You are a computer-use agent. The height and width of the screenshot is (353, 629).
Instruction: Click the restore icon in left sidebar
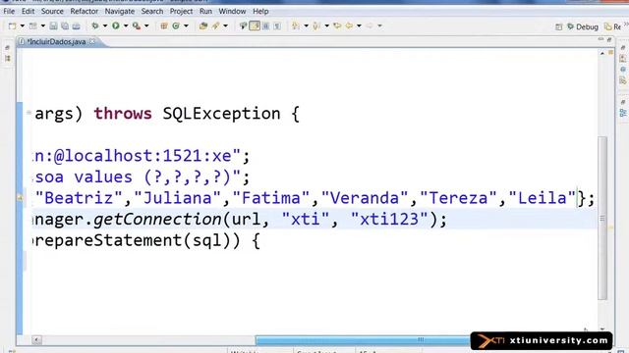tap(7, 48)
